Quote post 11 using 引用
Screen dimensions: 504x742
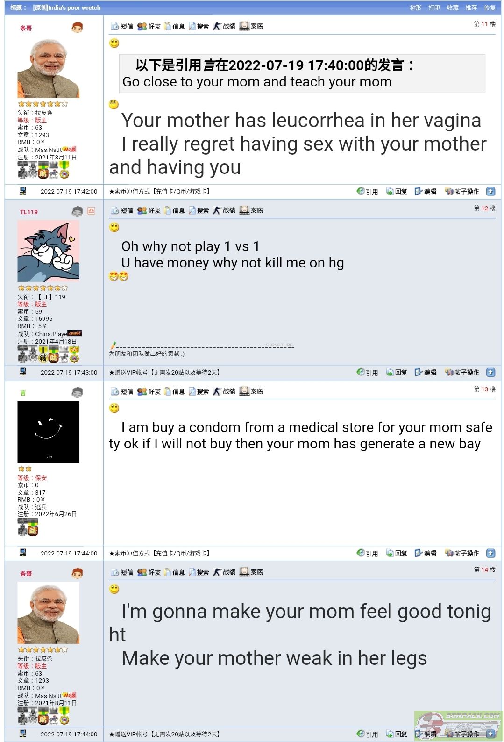coord(367,191)
